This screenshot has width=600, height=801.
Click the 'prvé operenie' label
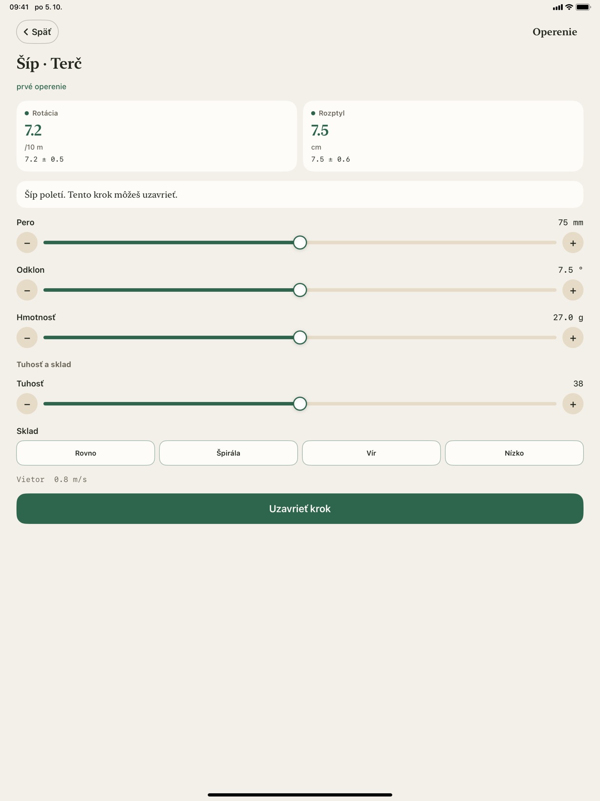[41, 87]
